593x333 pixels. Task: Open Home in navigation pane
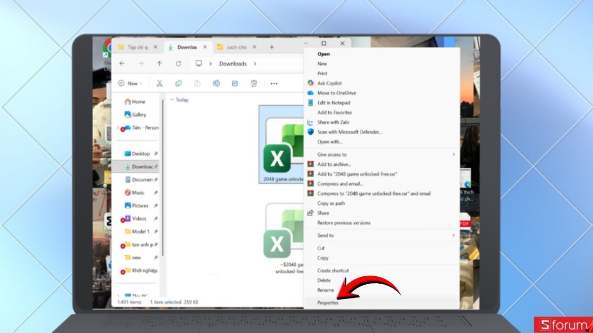pos(135,102)
